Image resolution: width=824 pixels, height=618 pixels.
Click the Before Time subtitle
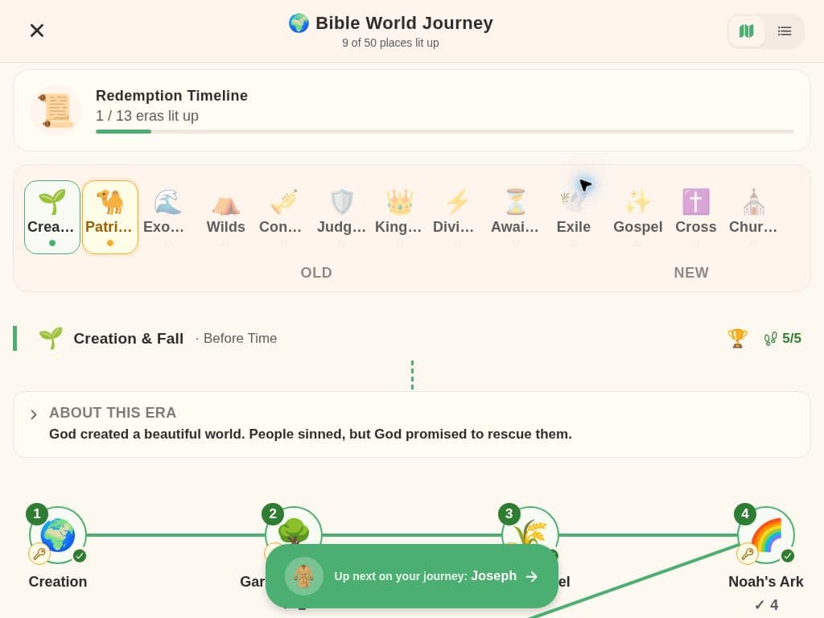(x=240, y=339)
